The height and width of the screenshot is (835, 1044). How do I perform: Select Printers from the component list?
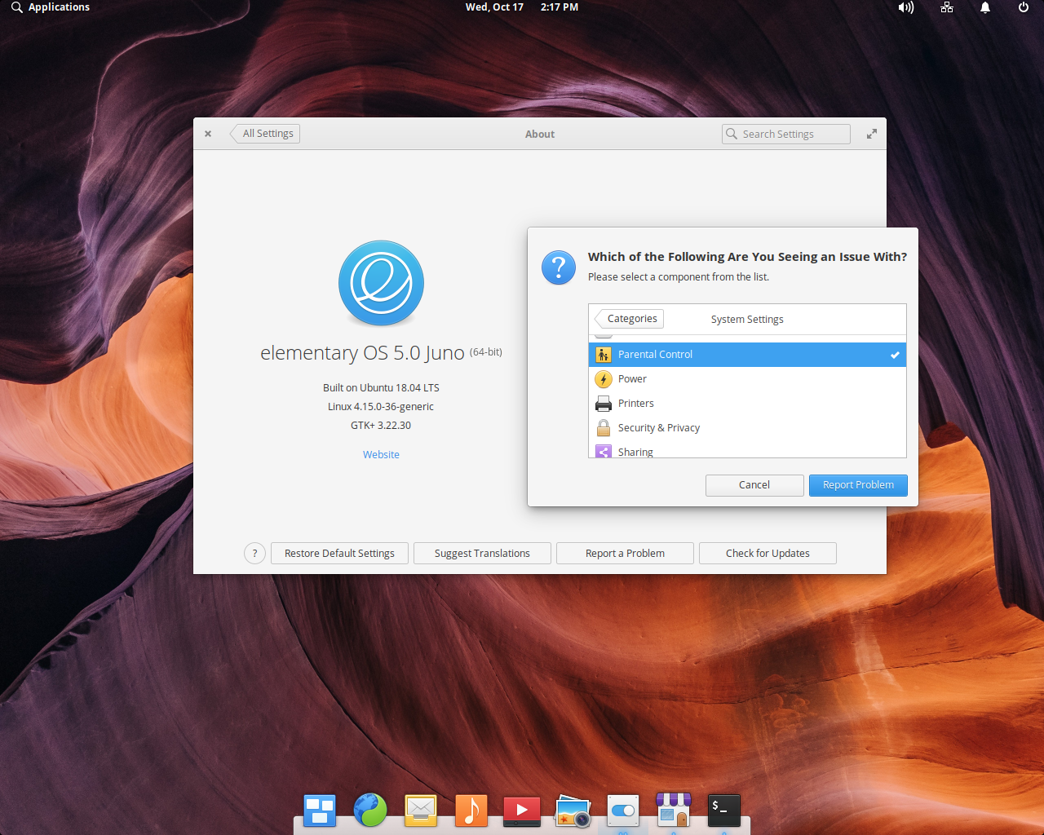tap(637, 403)
